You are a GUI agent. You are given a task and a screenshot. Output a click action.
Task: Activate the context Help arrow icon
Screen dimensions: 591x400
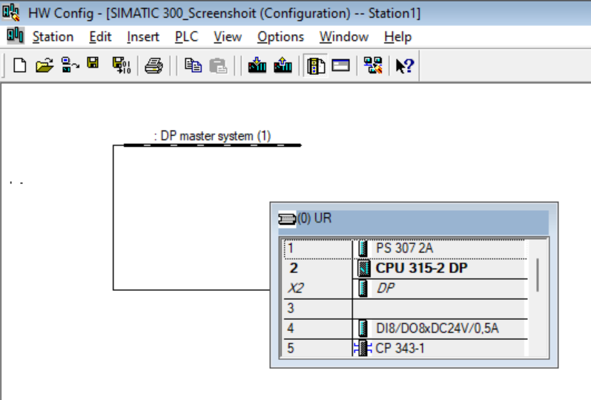point(405,65)
